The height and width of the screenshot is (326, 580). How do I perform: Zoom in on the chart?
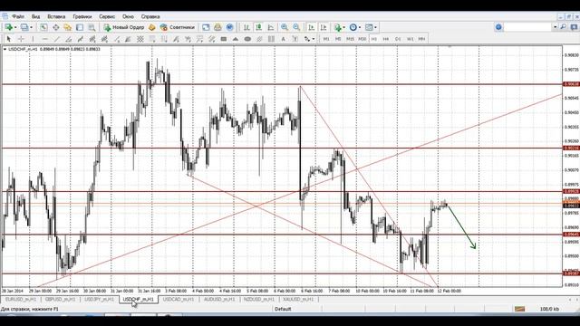285,27
